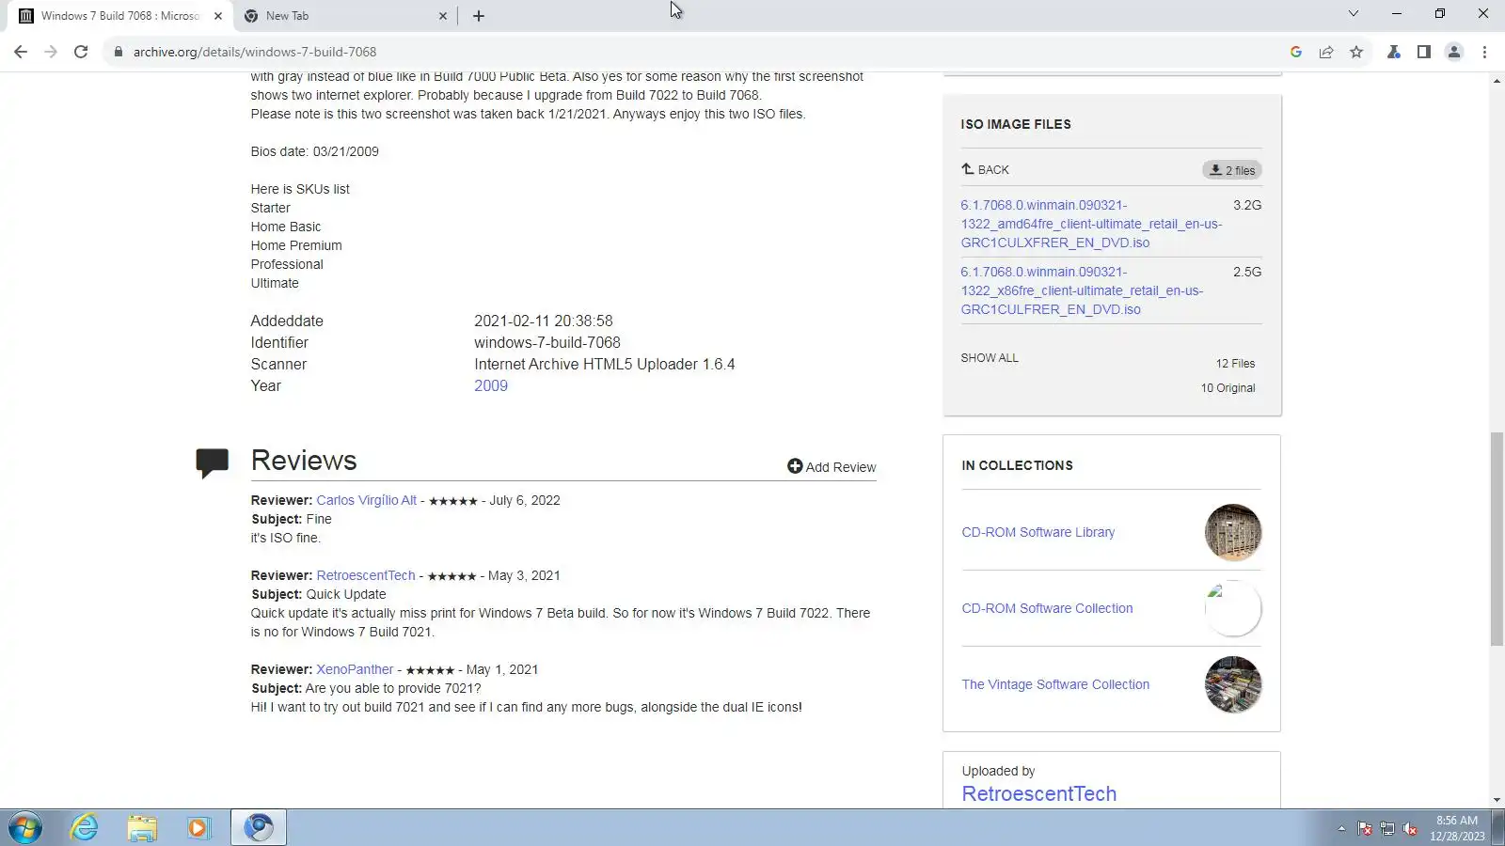Click the 10 Original count text
The height and width of the screenshot is (846, 1505).
(1228, 388)
